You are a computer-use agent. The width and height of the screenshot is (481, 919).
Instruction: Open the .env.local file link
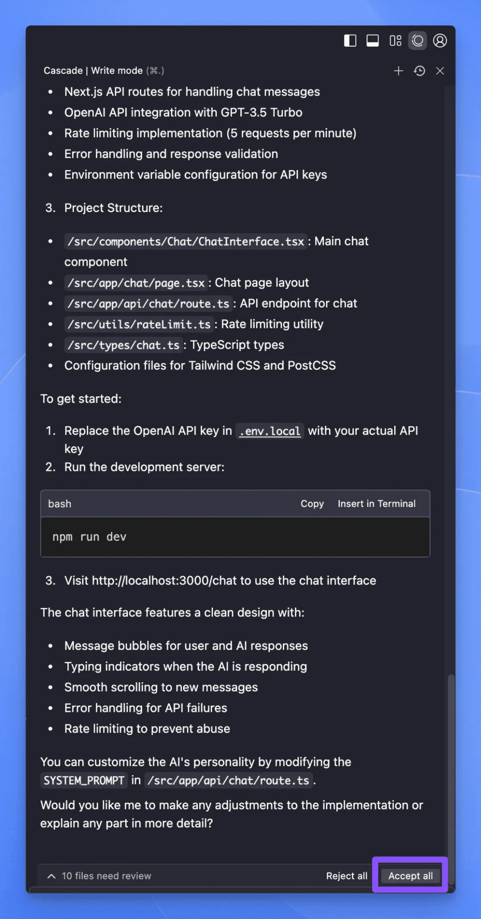coord(269,431)
